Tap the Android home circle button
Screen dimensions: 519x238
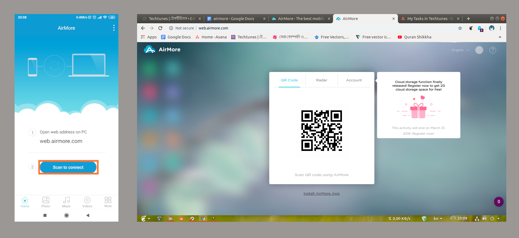pyautogui.click(x=66, y=216)
